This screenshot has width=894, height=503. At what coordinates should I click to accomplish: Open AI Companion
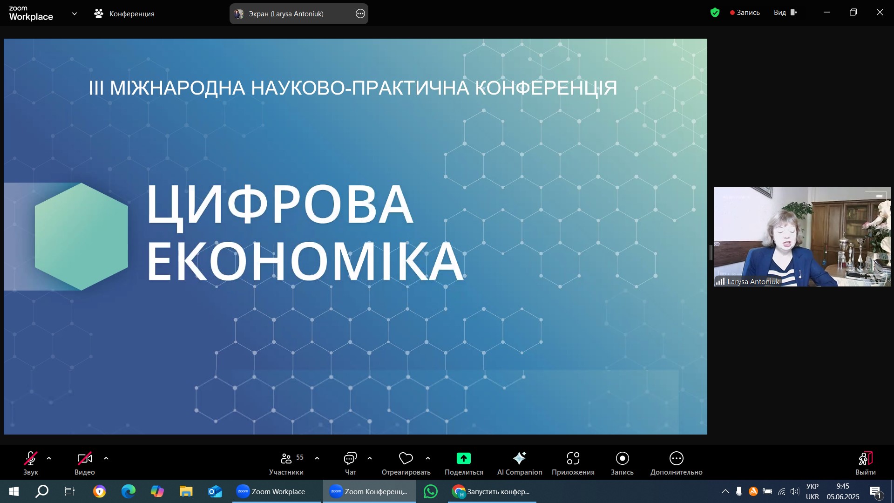(x=519, y=459)
